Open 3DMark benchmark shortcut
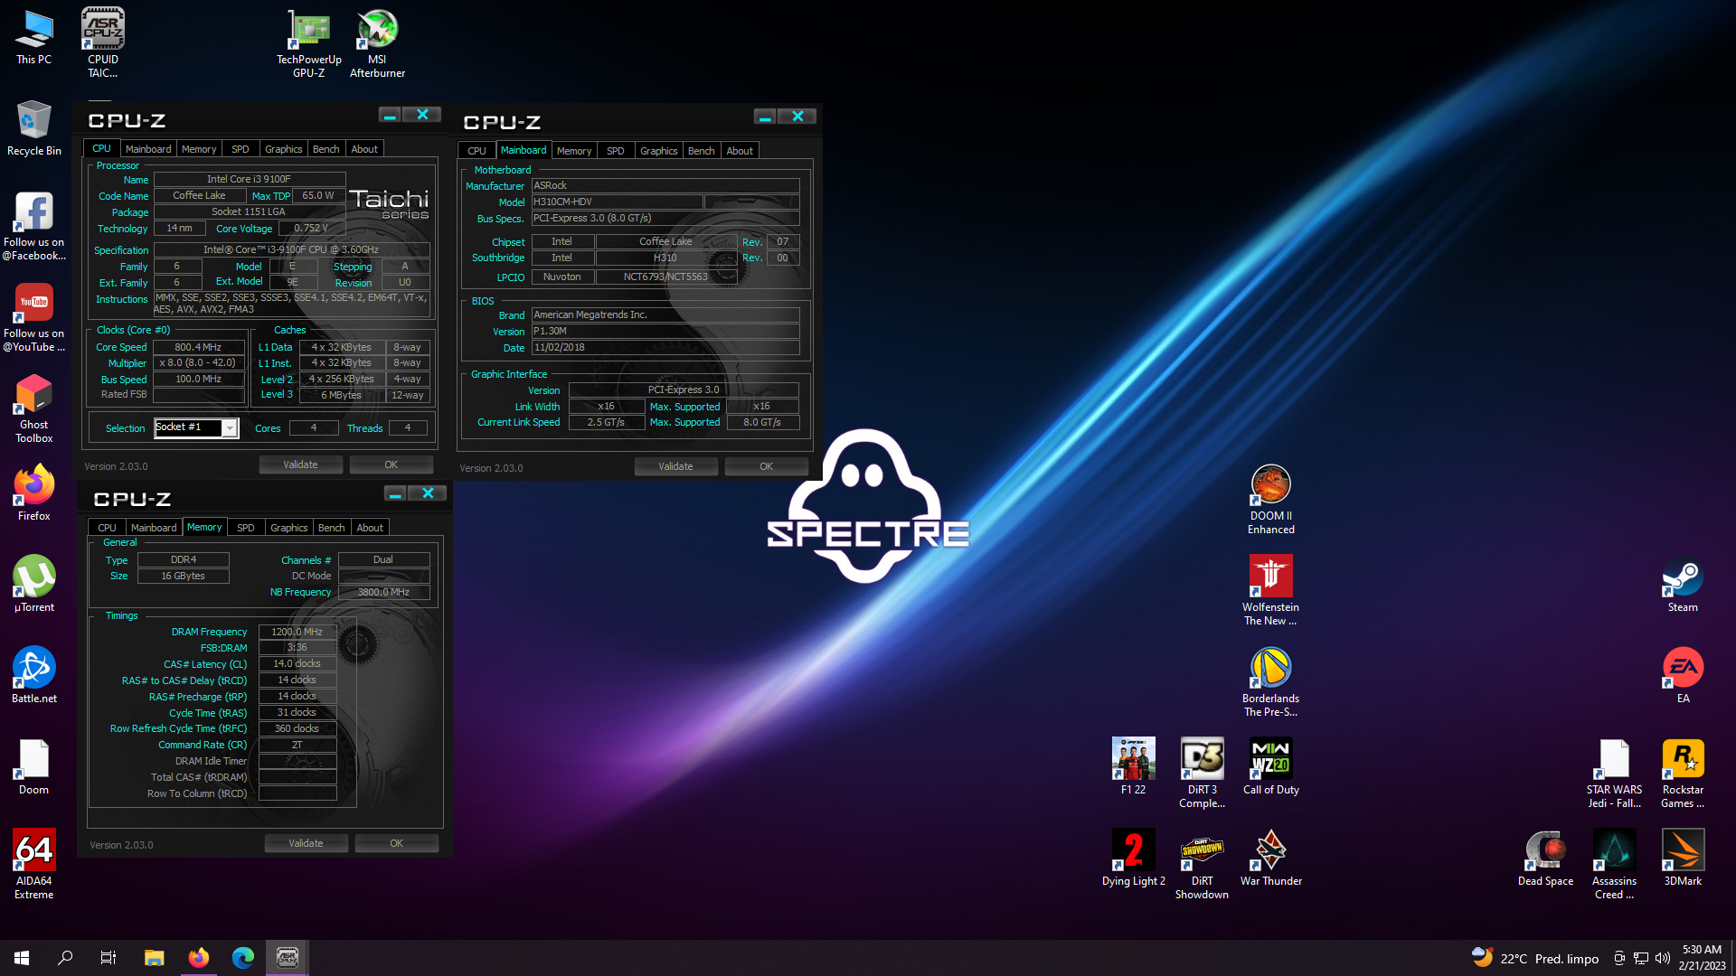 [x=1683, y=858]
